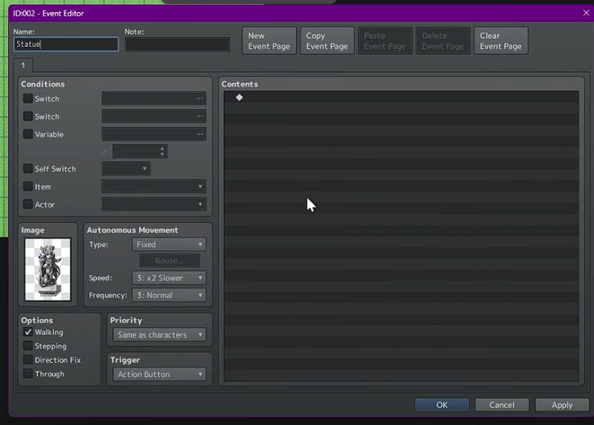Image resolution: width=594 pixels, height=425 pixels.
Task: Expand the Speed dropdown
Action: pos(169,278)
